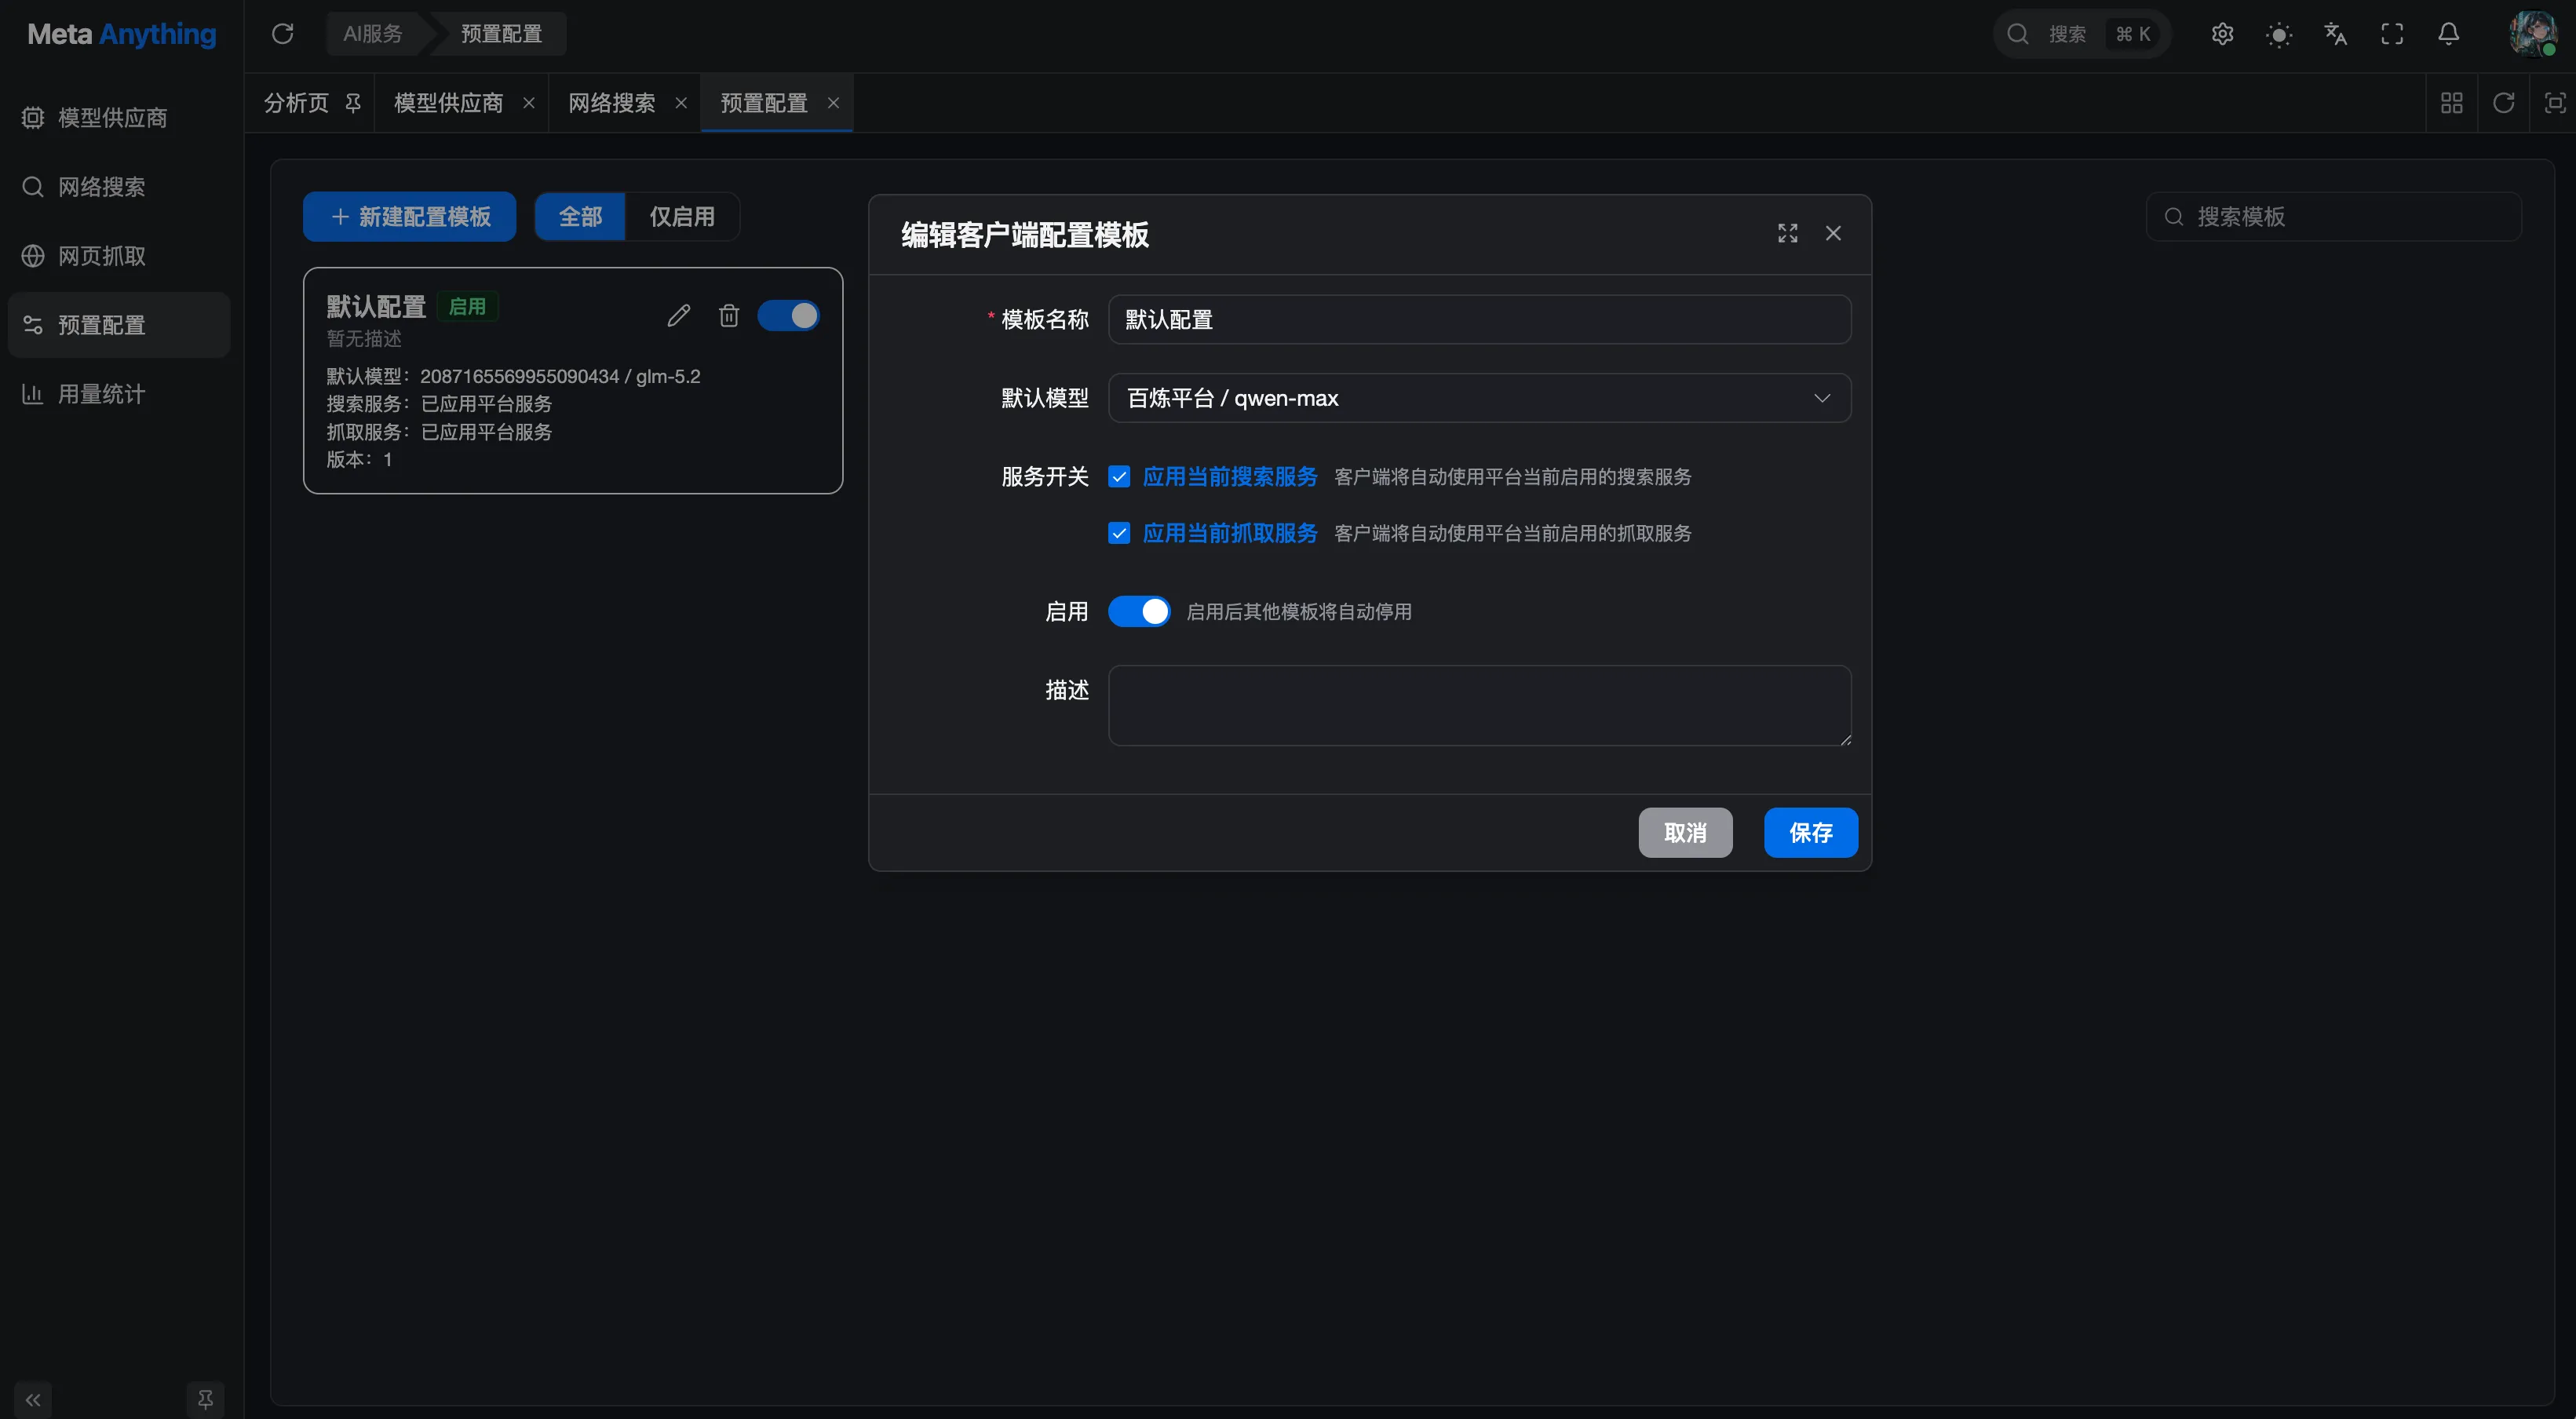
Task: Close the 模型供应商 tab
Action: (529, 103)
